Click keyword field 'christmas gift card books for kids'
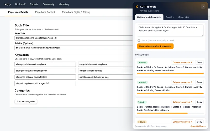 click(45, 77)
